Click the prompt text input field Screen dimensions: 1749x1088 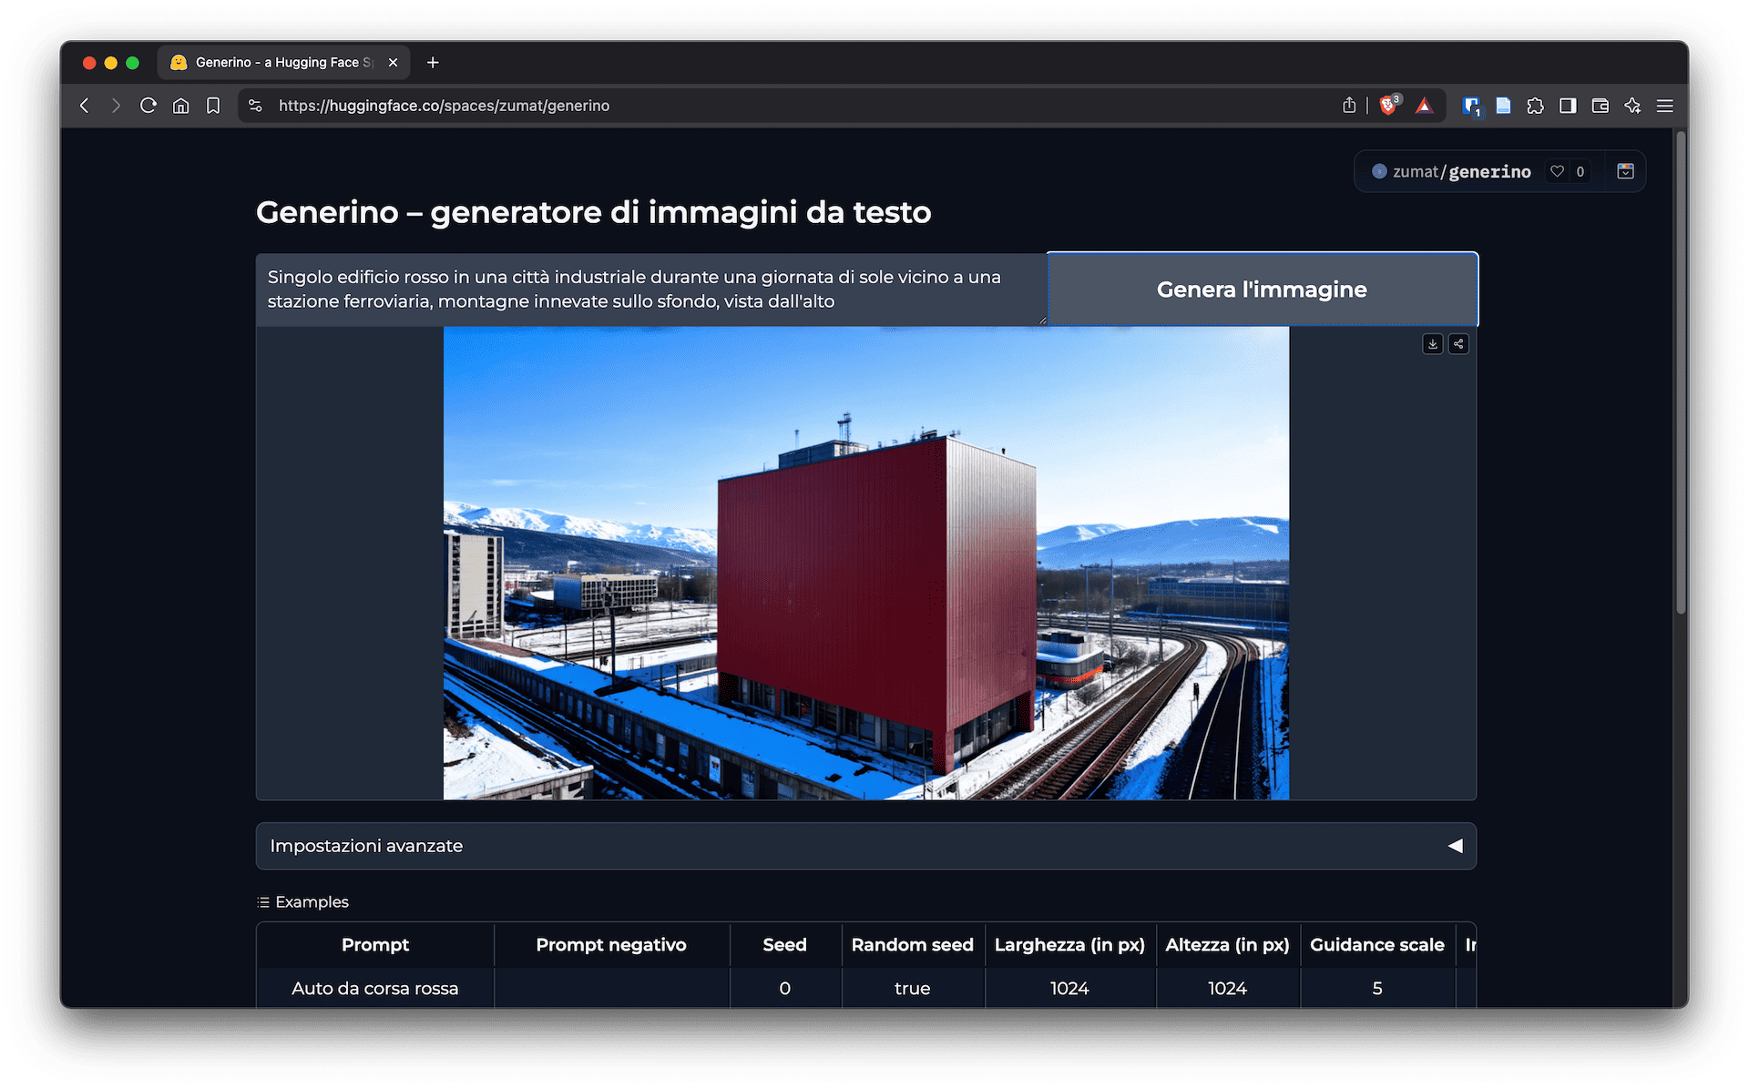(x=650, y=290)
